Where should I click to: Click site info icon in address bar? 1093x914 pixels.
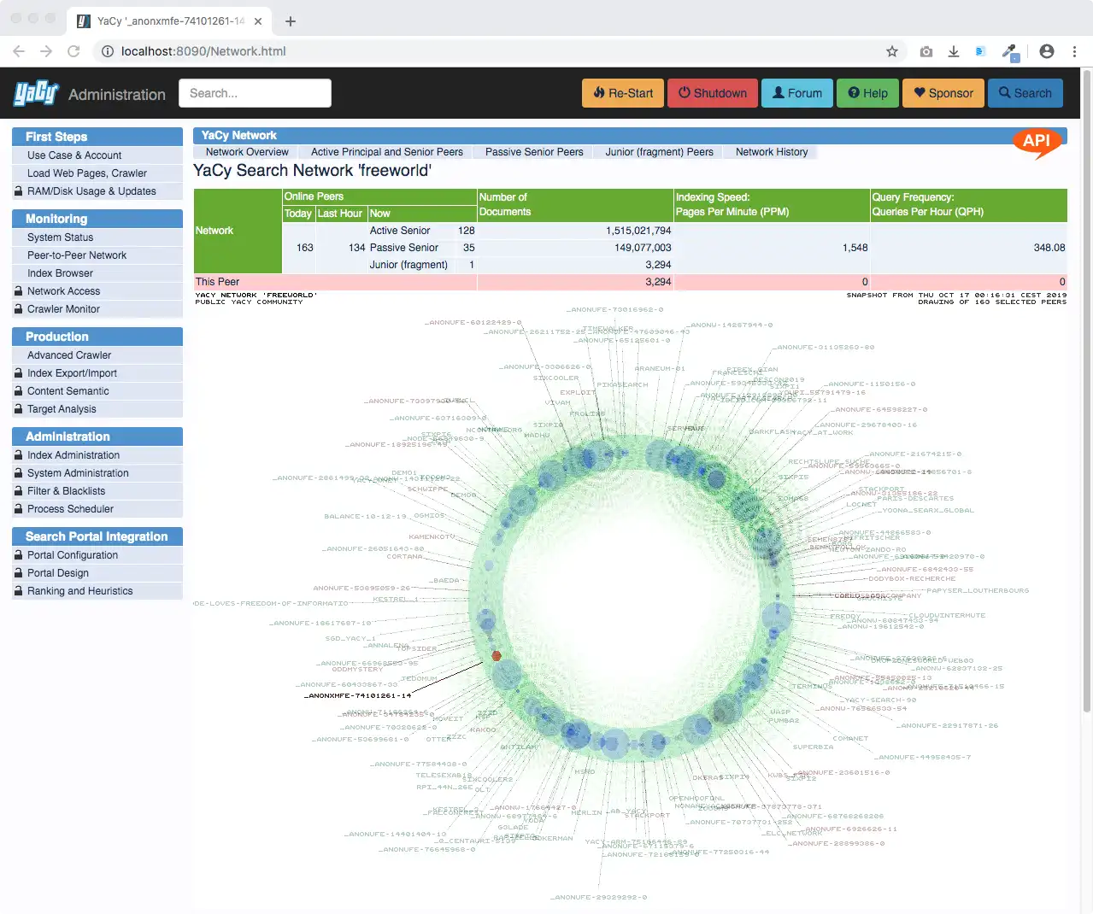tap(108, 51)
